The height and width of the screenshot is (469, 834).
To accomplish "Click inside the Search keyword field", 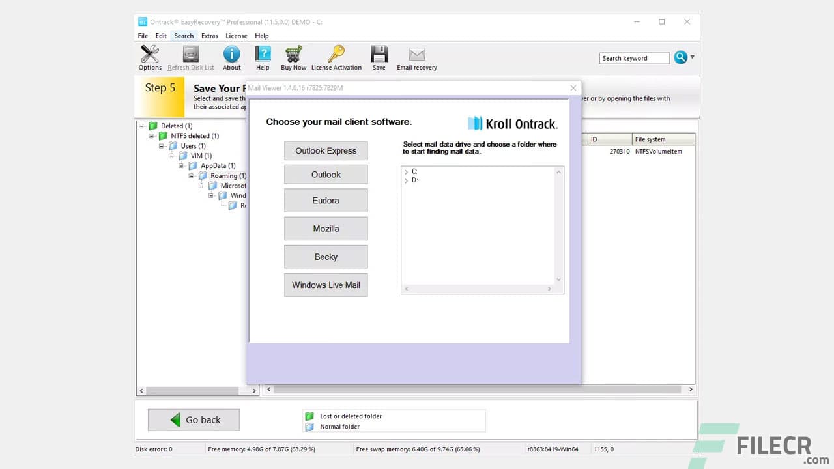I will coord(634,58).
